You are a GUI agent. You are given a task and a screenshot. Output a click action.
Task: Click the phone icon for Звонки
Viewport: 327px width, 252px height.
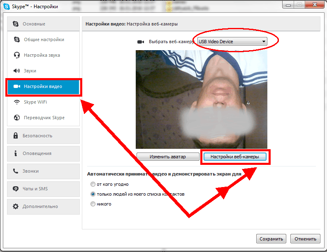click(x=16, y=171)
